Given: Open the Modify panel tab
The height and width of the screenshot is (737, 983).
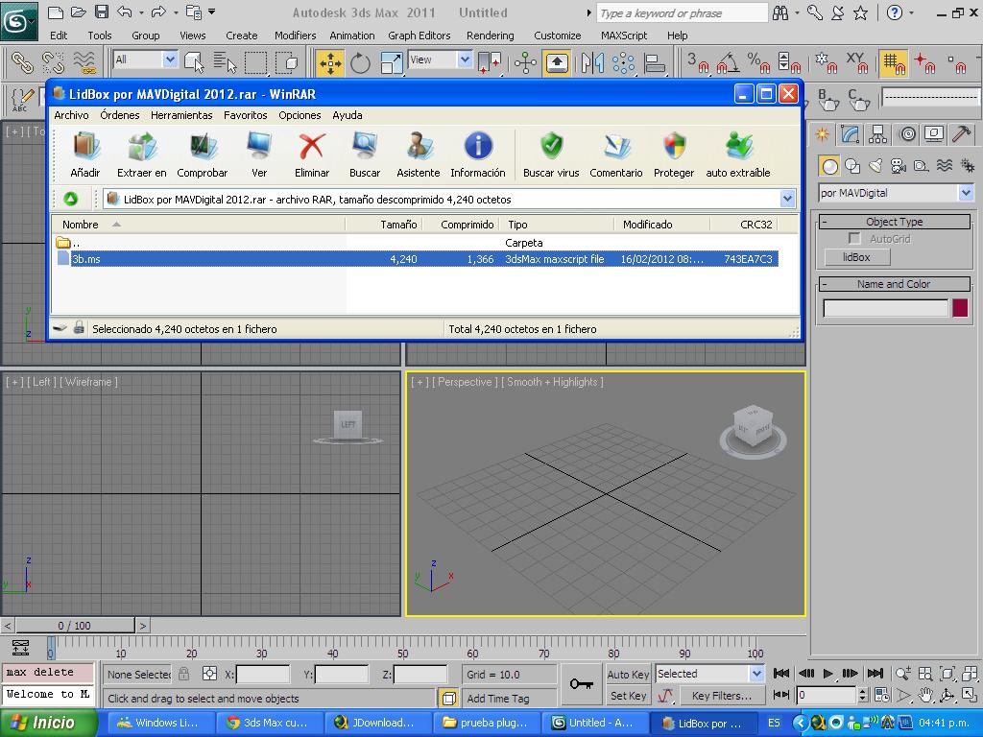Looking at the screenshot, I should click(851, 134).
